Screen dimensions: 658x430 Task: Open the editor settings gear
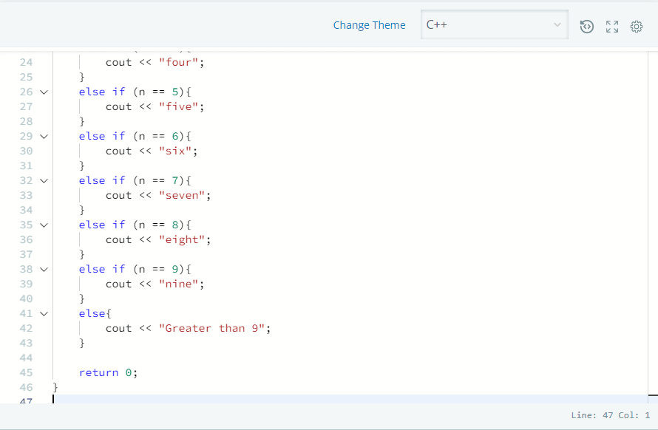pyautogui.click(x=637, y=26)
